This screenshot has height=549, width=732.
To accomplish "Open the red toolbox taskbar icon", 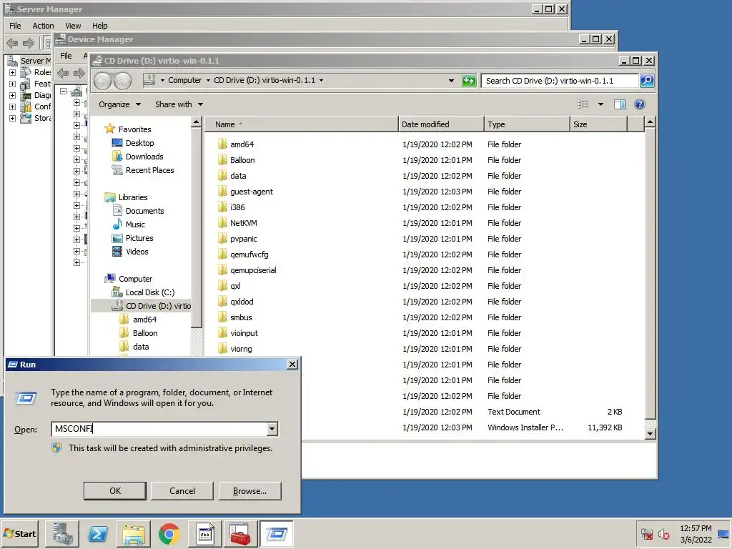I will pos(240,533).
